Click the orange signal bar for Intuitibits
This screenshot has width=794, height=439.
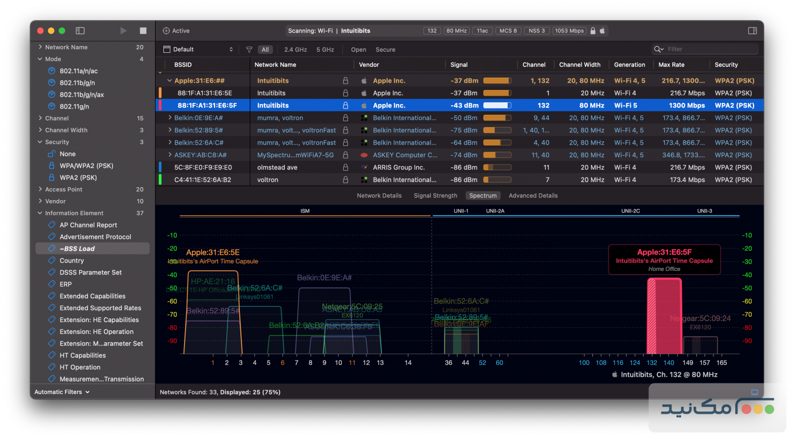click(497, 93)
